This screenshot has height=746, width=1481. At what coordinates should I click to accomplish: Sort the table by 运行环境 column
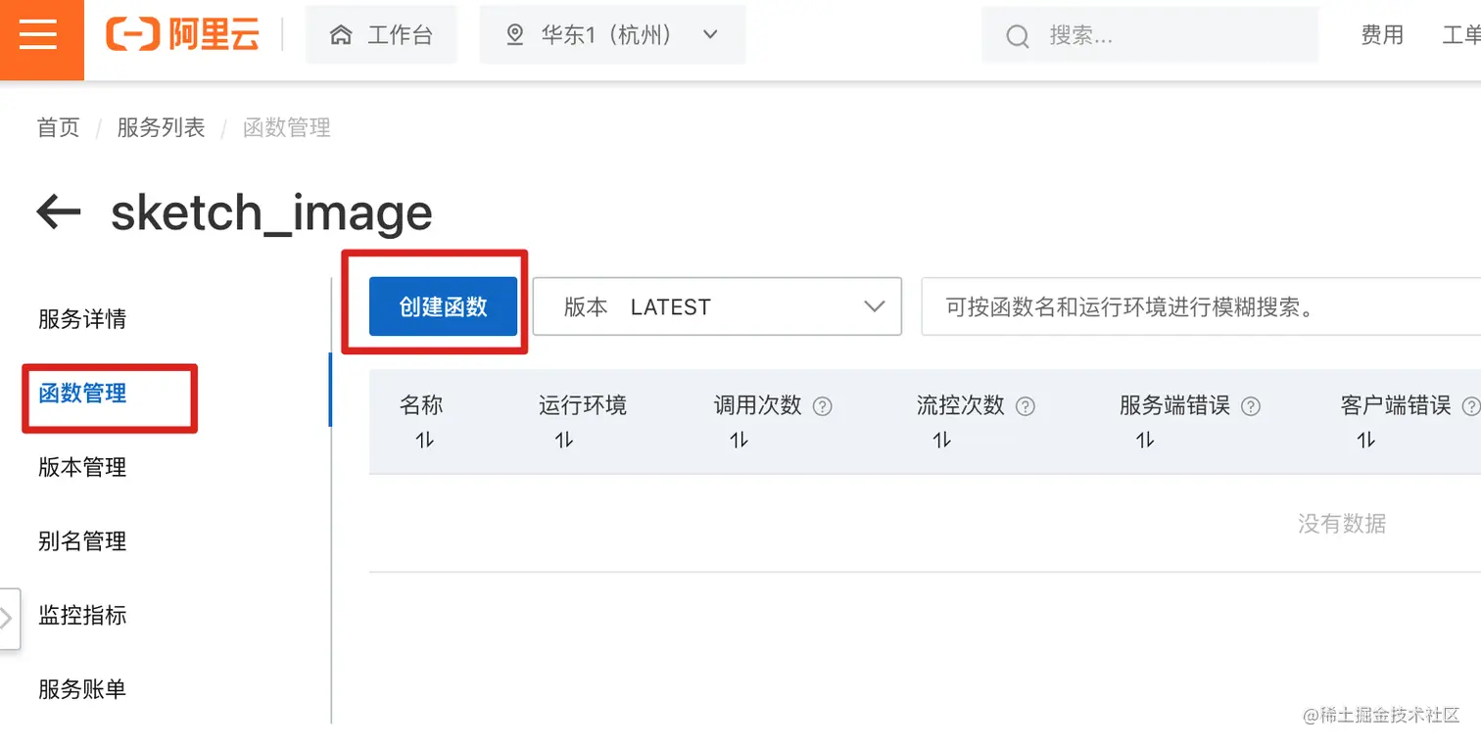(563, 441)
